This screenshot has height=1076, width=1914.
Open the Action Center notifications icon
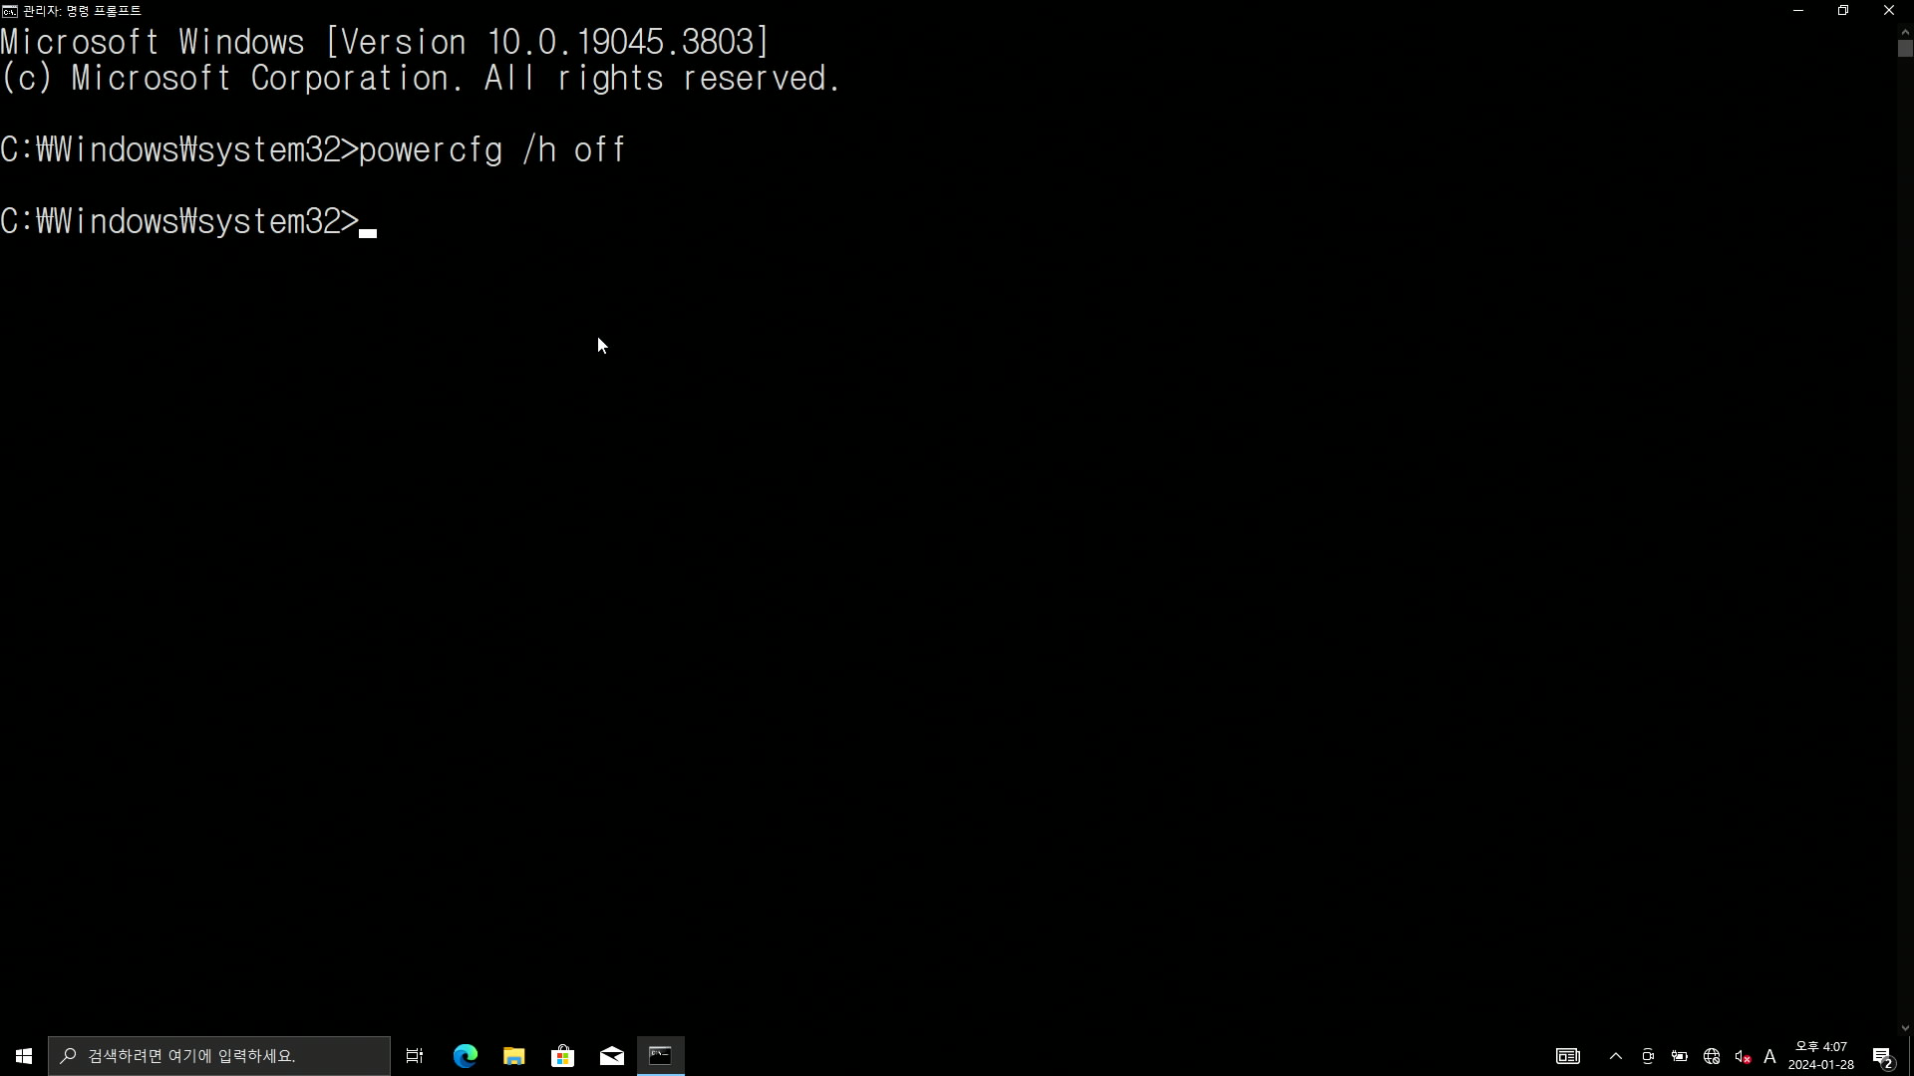coord(1883,1056)
